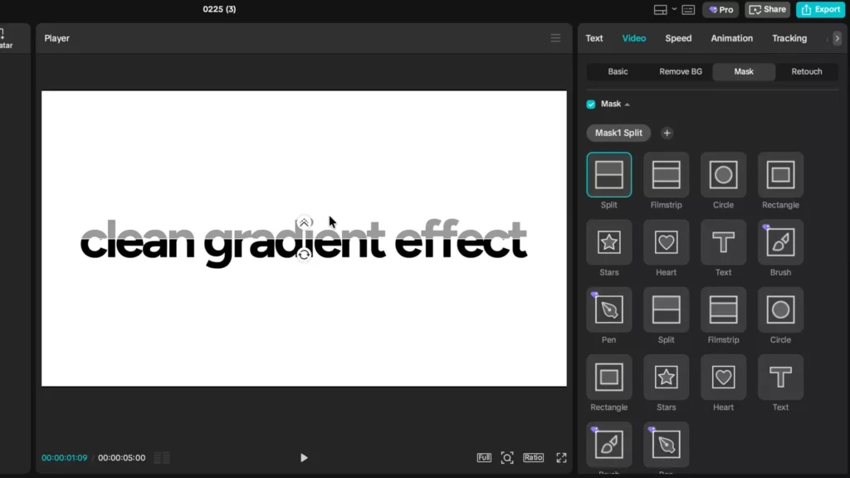Click the rotate handle on the mask line
Image resolution: width=850 pixels, height=478 pixels.
304,254
